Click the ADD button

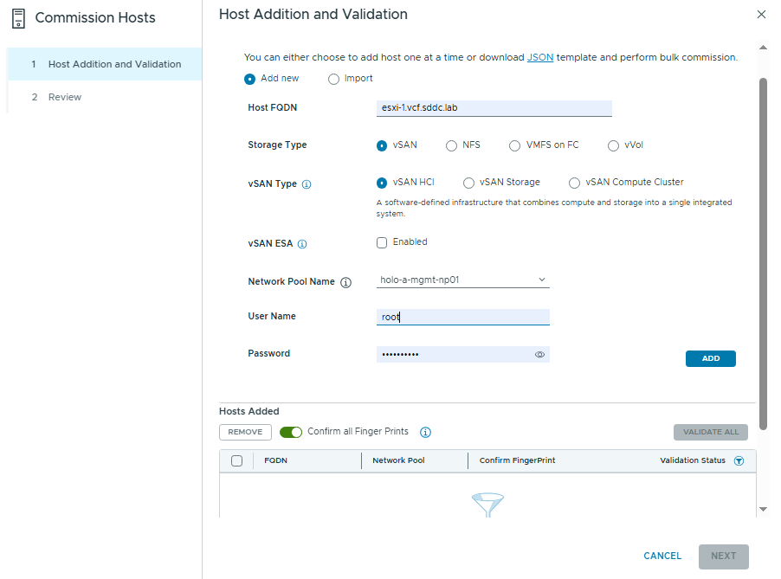[710, 358]
